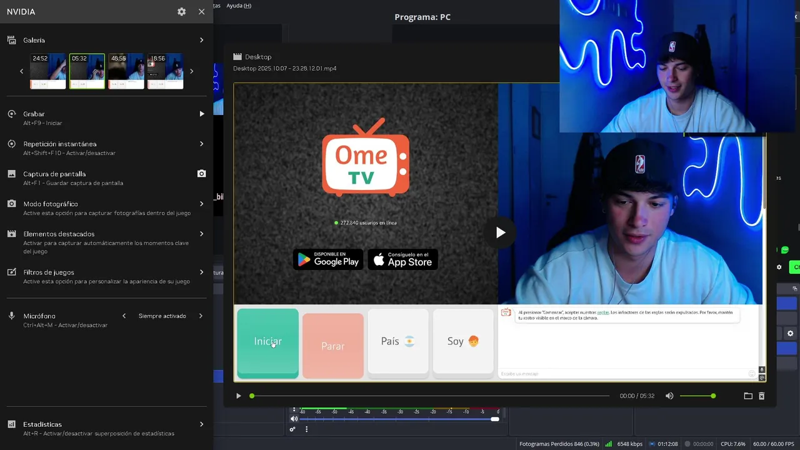Switch microphone mode to previous option
The width and height of the screenshot is (800, 450).
point(124,316)
